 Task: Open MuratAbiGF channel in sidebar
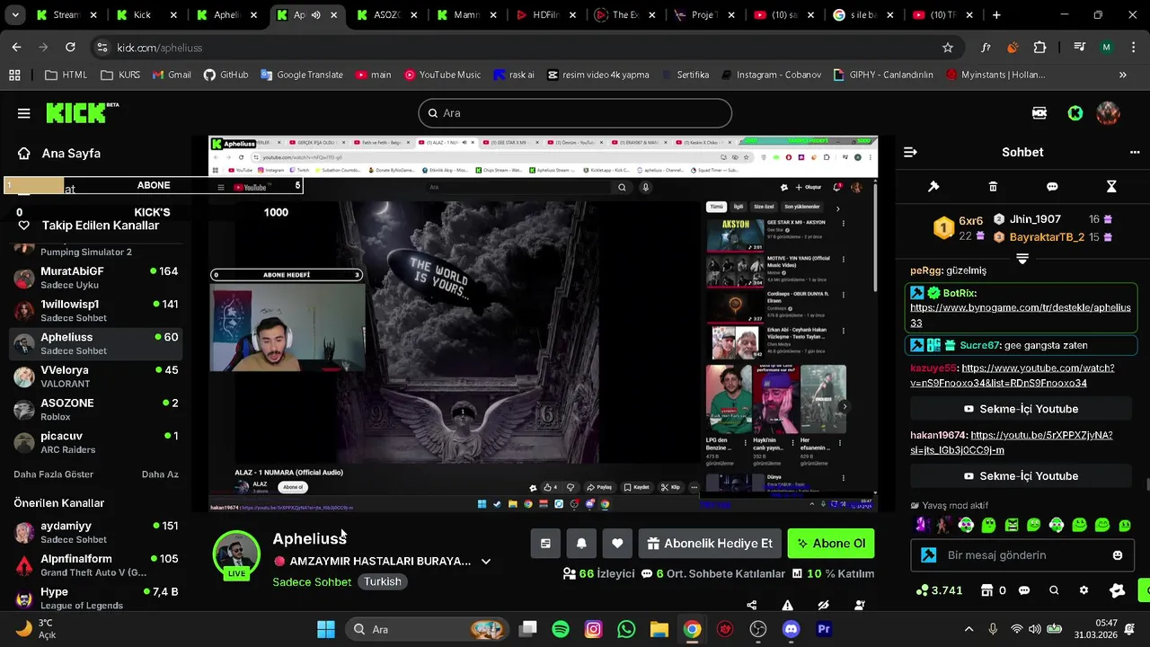tap(96, 278)
